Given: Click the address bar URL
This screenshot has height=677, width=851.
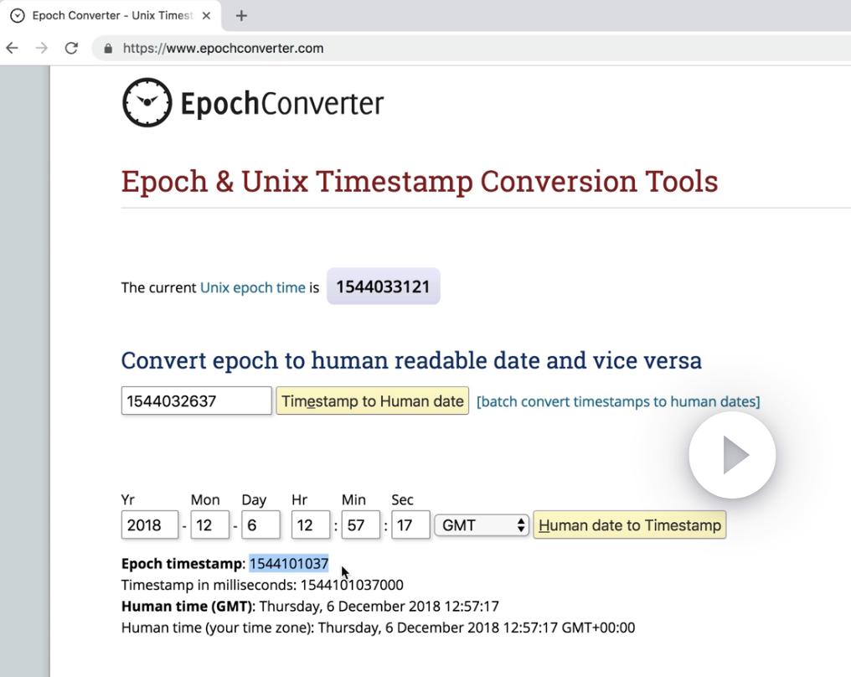Looking at the screenshot, I should pos(224,49).
